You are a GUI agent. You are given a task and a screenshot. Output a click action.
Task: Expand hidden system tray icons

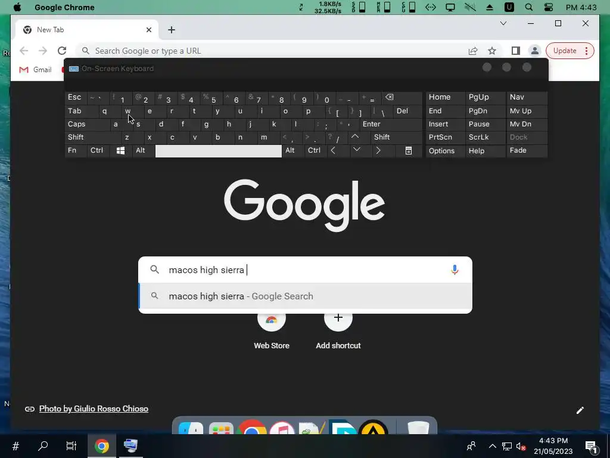click(x=492, y=446)
